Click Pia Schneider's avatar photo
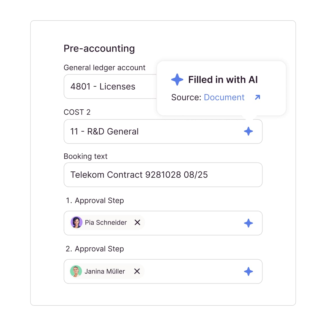Screen dimensions: 326x326 [76, 223]
